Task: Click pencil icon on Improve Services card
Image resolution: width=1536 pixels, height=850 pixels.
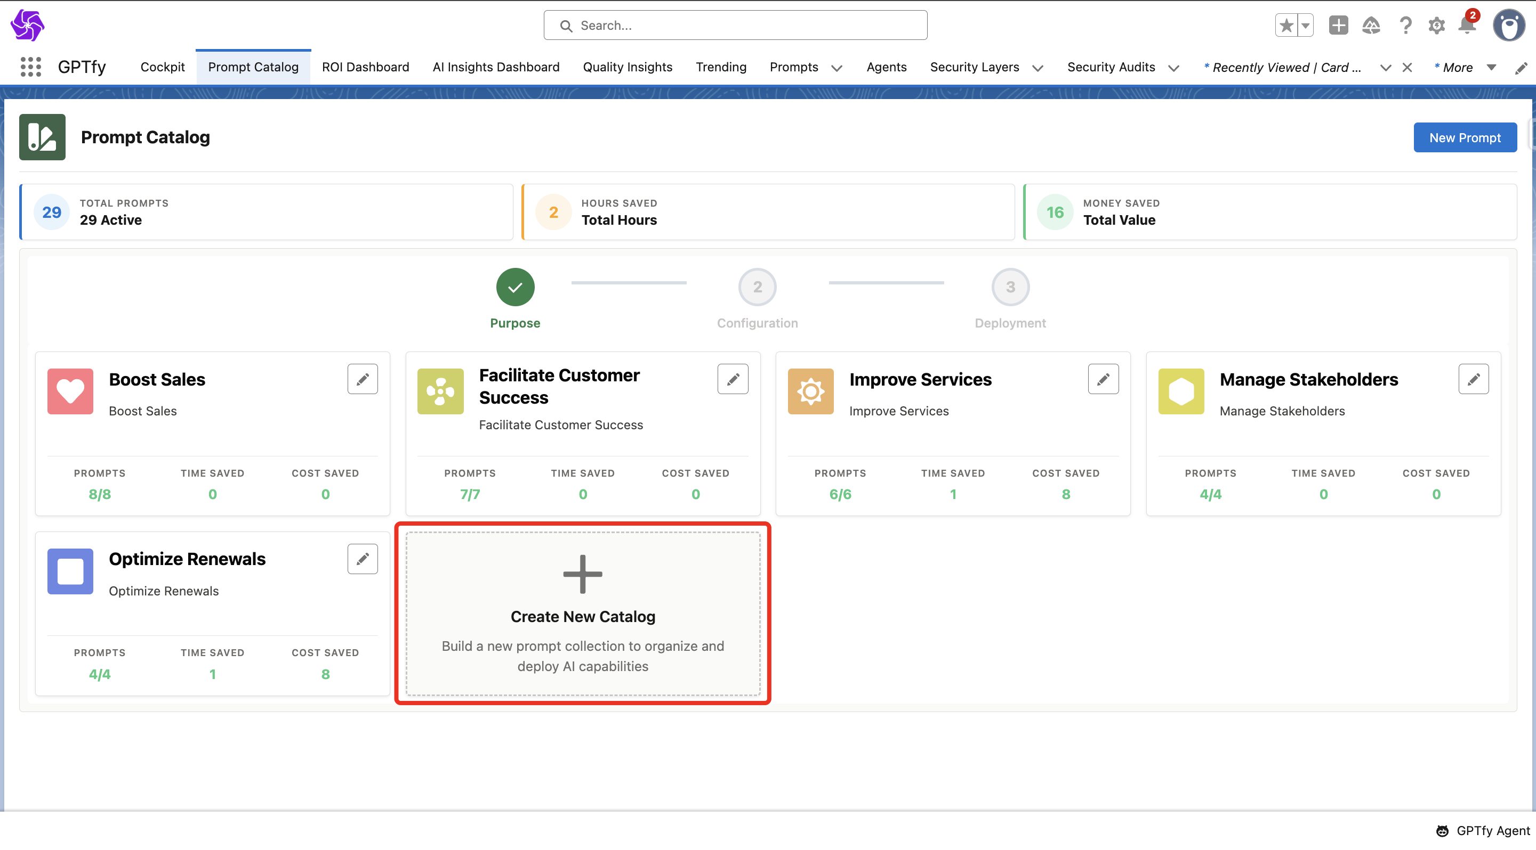Action: 1103,379
